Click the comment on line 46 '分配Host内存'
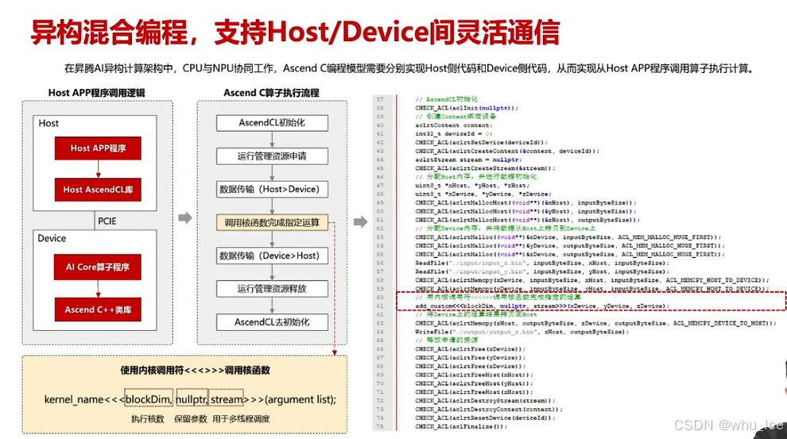 pyautogui.click(x=476, y=177)
